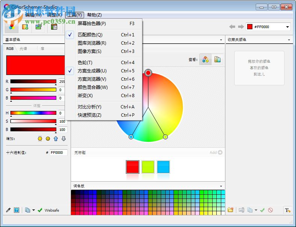Choose 方案浏览器(V) menu entry
296x227 pixels.
103,79
